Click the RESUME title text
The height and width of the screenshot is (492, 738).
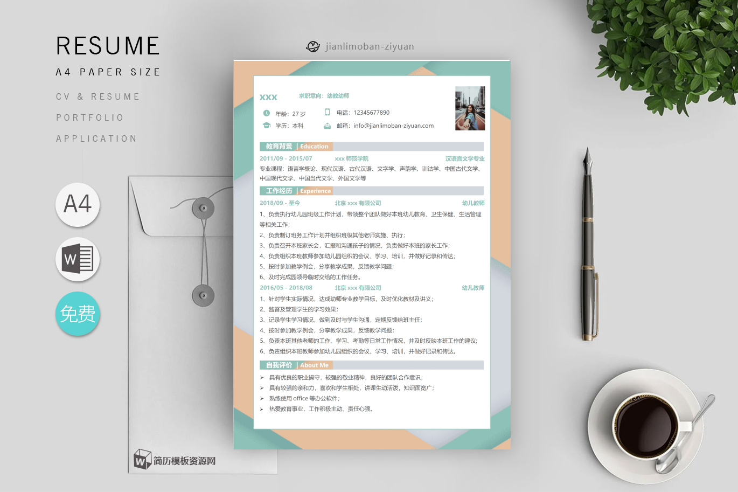coord(108,46)
